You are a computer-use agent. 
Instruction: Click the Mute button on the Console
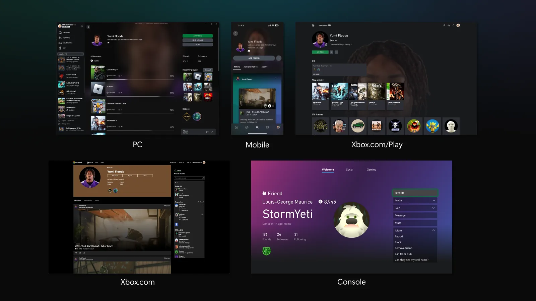[415, 223]
